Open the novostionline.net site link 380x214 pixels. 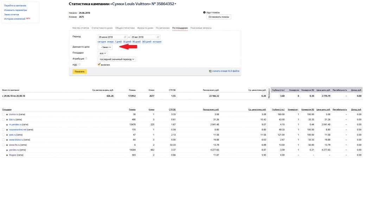point(18,130)
